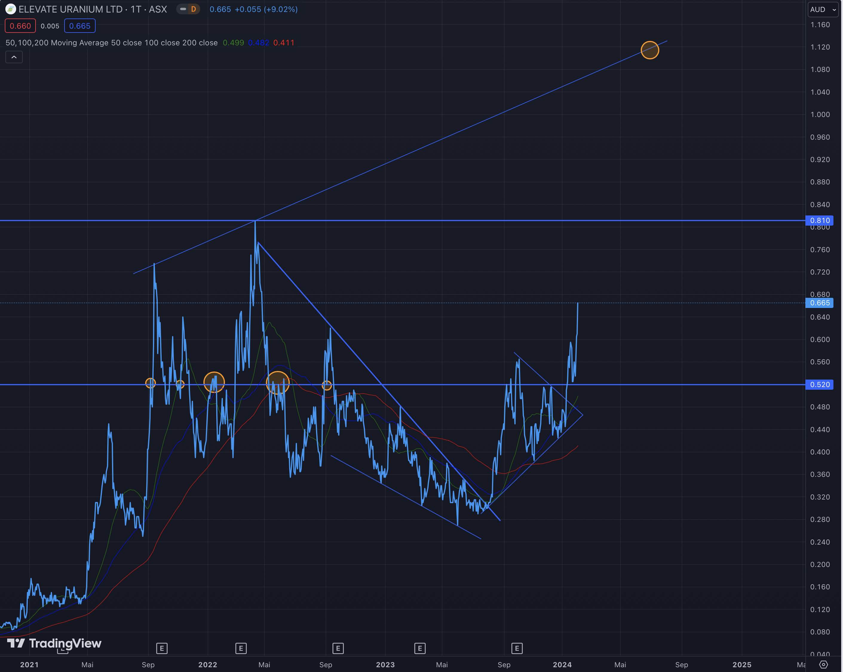Click the 0.810 horizontal line price label
The width and height of the screenshot is (843, 672).
coord(819,221)
